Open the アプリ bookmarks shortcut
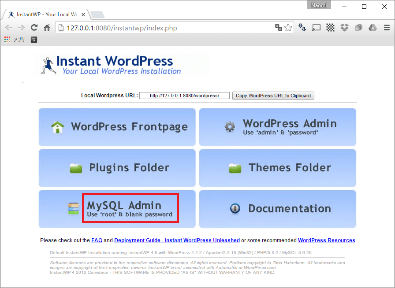 (x=15, y=39)
